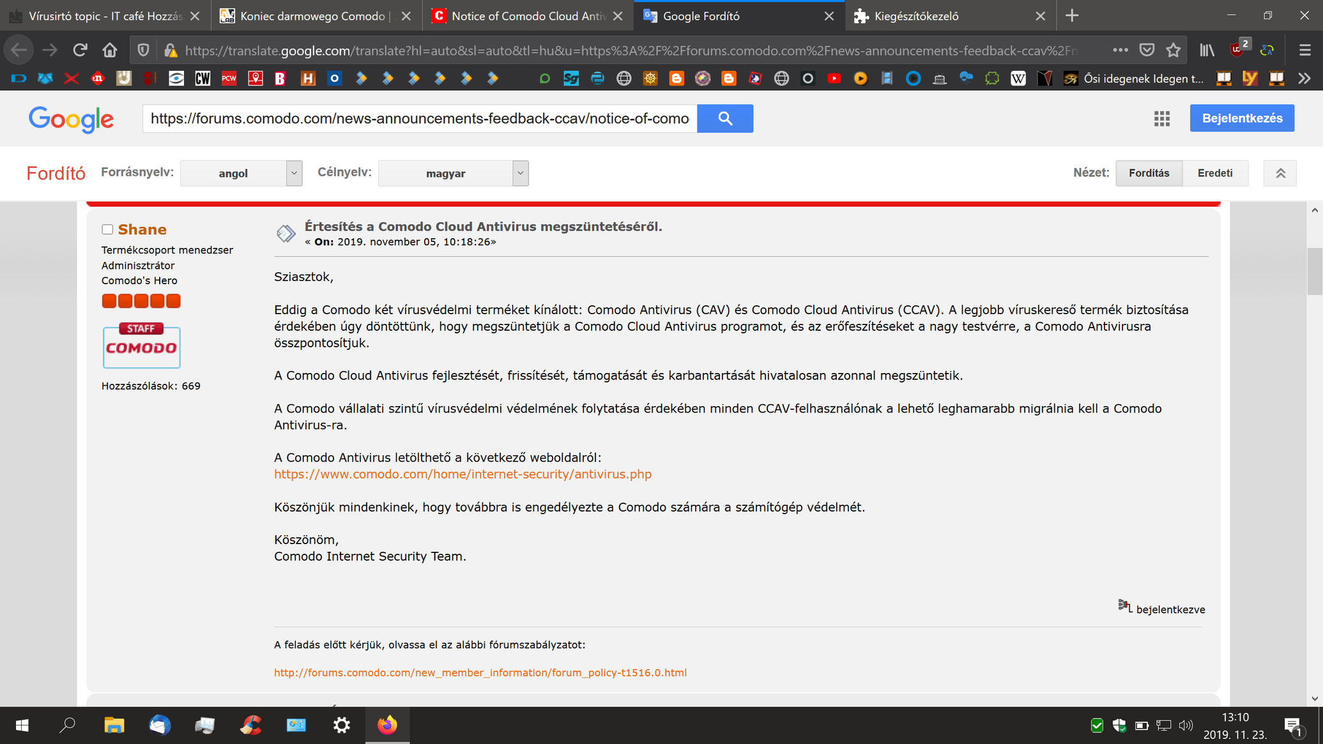Open a new browser tab
The image size is (1323, 744).
click(1072, 16)
